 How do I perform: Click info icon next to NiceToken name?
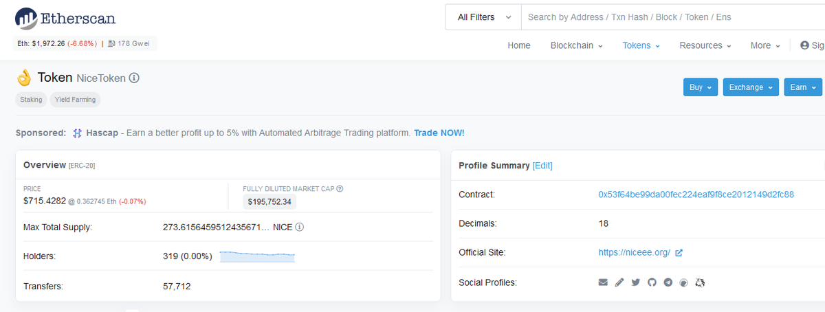(135, 78)
